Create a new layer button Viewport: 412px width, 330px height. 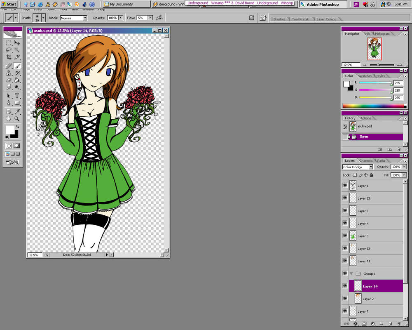390,323
